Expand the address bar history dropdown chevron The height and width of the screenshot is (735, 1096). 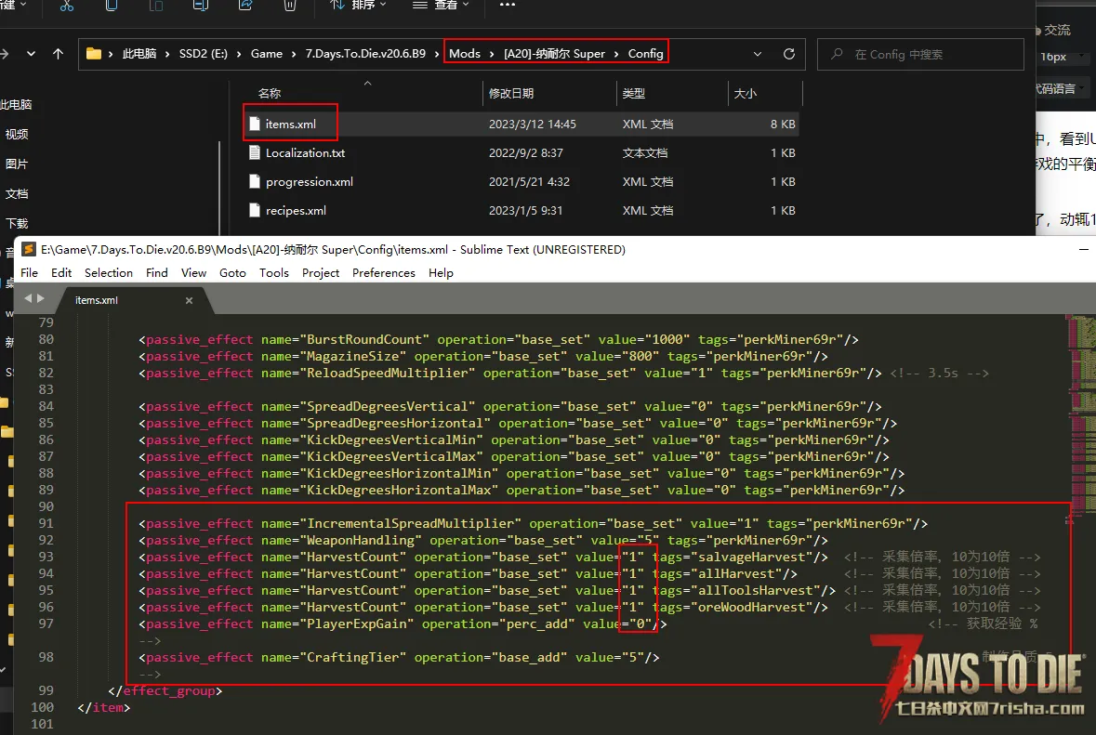coord(756,54)
